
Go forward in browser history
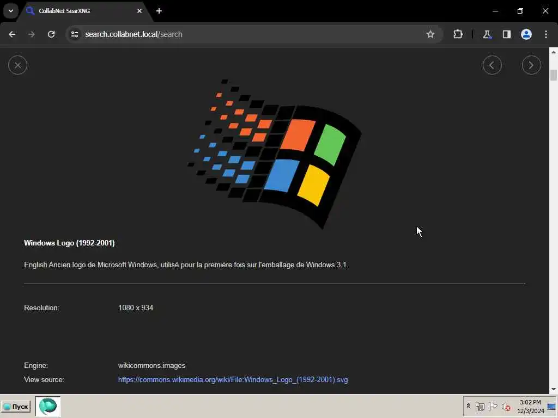click(32, 34)
